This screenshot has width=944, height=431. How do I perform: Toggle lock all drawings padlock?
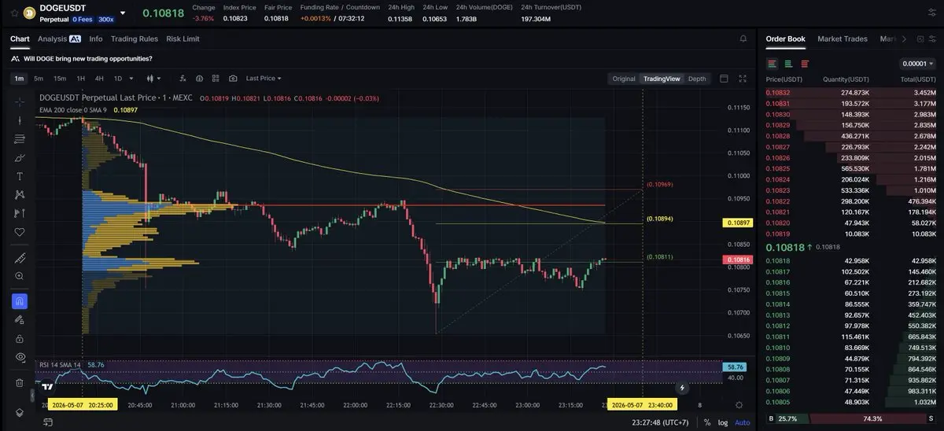point(20,338)
